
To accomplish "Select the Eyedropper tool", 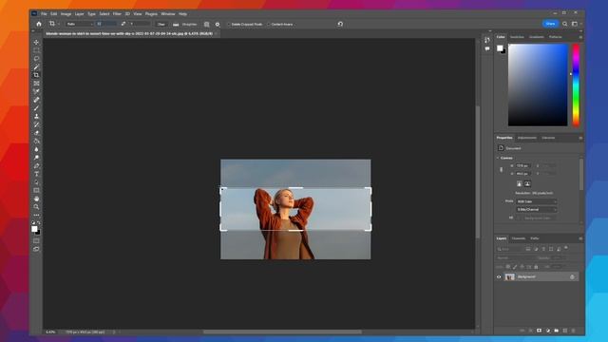I will pyautogui.click(x=36, y=91).
